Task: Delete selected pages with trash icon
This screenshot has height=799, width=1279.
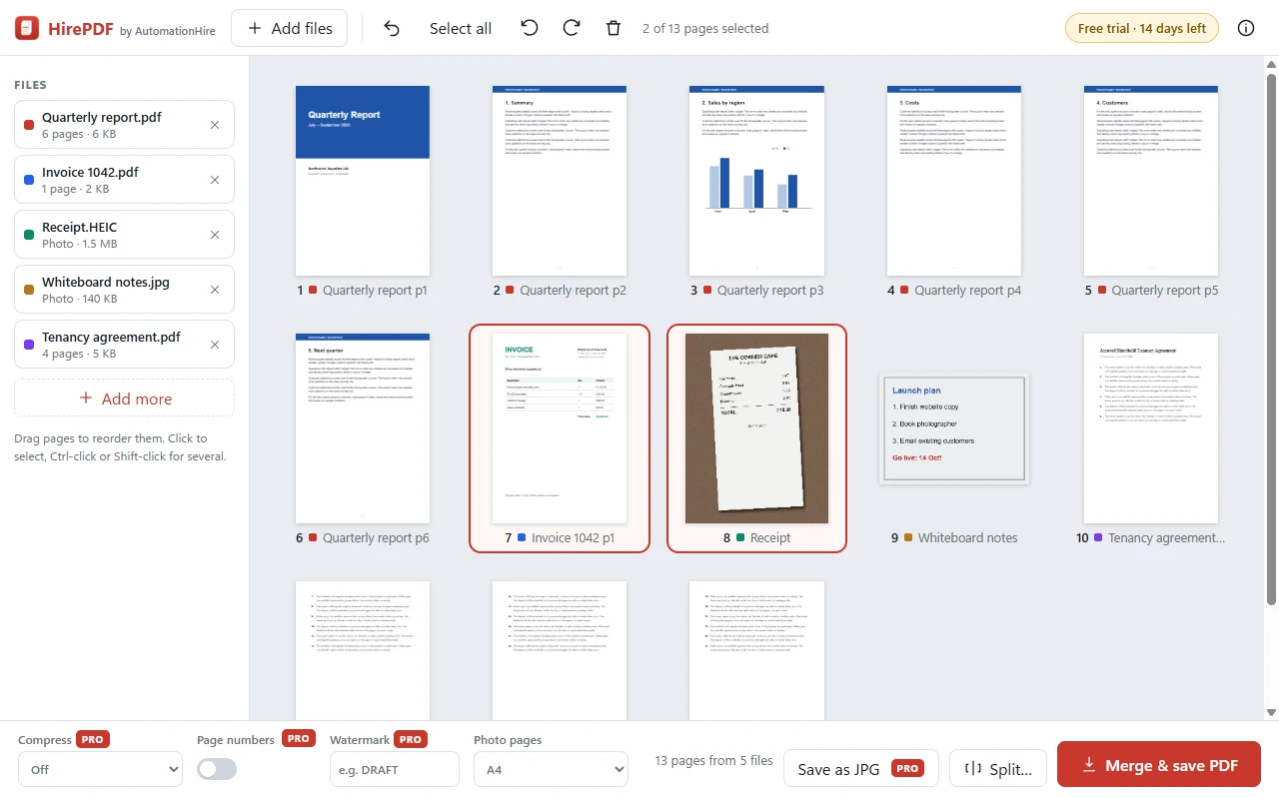Action: [614, 29]
